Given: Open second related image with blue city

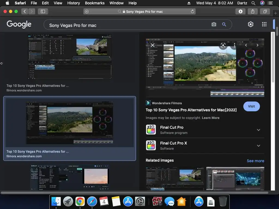Looking at the screenshot, I should tap(235, 179).
